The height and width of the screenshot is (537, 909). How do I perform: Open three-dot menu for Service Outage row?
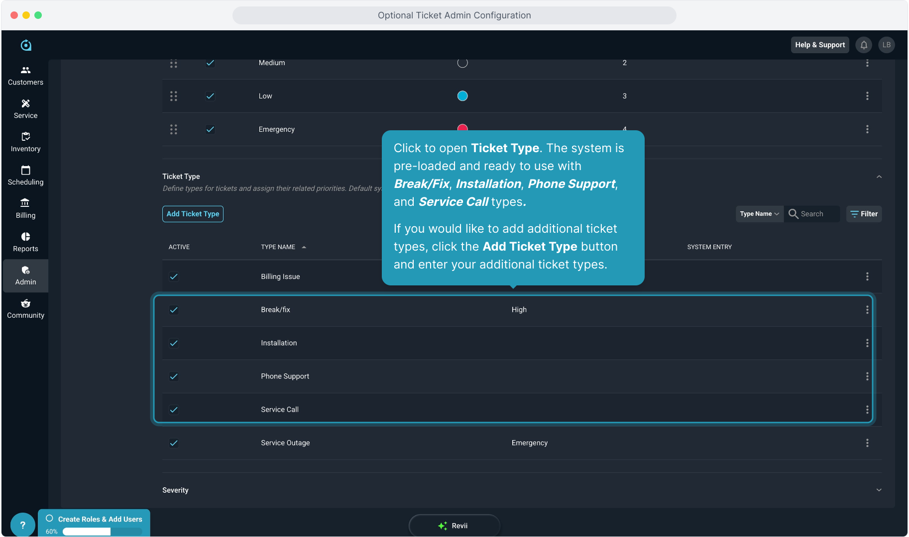click(867, 443)
